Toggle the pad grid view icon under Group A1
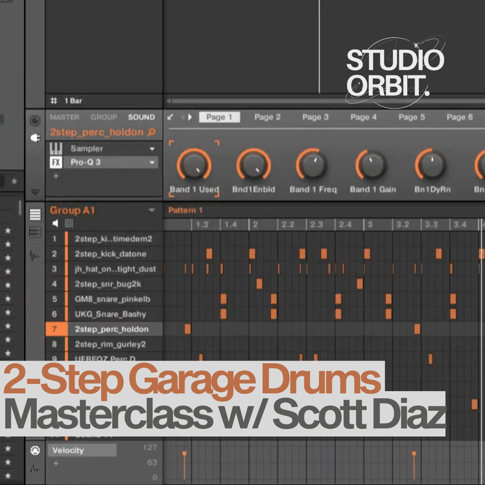The height and width of the screenshot is (485, 485). pyautogui.click(x=69, y=223)
